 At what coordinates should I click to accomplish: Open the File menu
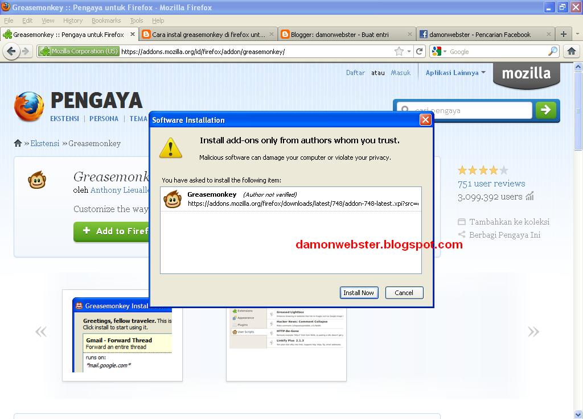click(9, 20)
